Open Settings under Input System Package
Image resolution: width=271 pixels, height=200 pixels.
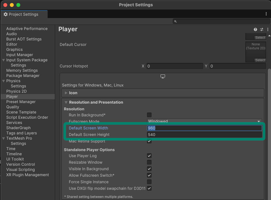tap(18, 65)
